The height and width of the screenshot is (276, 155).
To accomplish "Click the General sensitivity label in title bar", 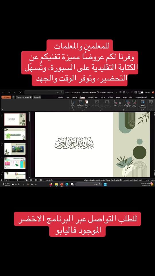I will [x=95, y=92].
